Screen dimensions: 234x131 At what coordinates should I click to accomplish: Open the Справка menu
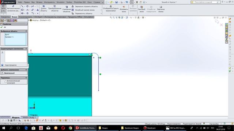97,2
